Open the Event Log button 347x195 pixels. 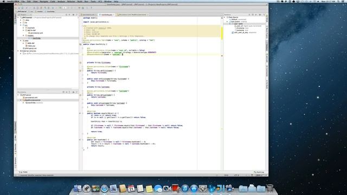tap(259, 172)
